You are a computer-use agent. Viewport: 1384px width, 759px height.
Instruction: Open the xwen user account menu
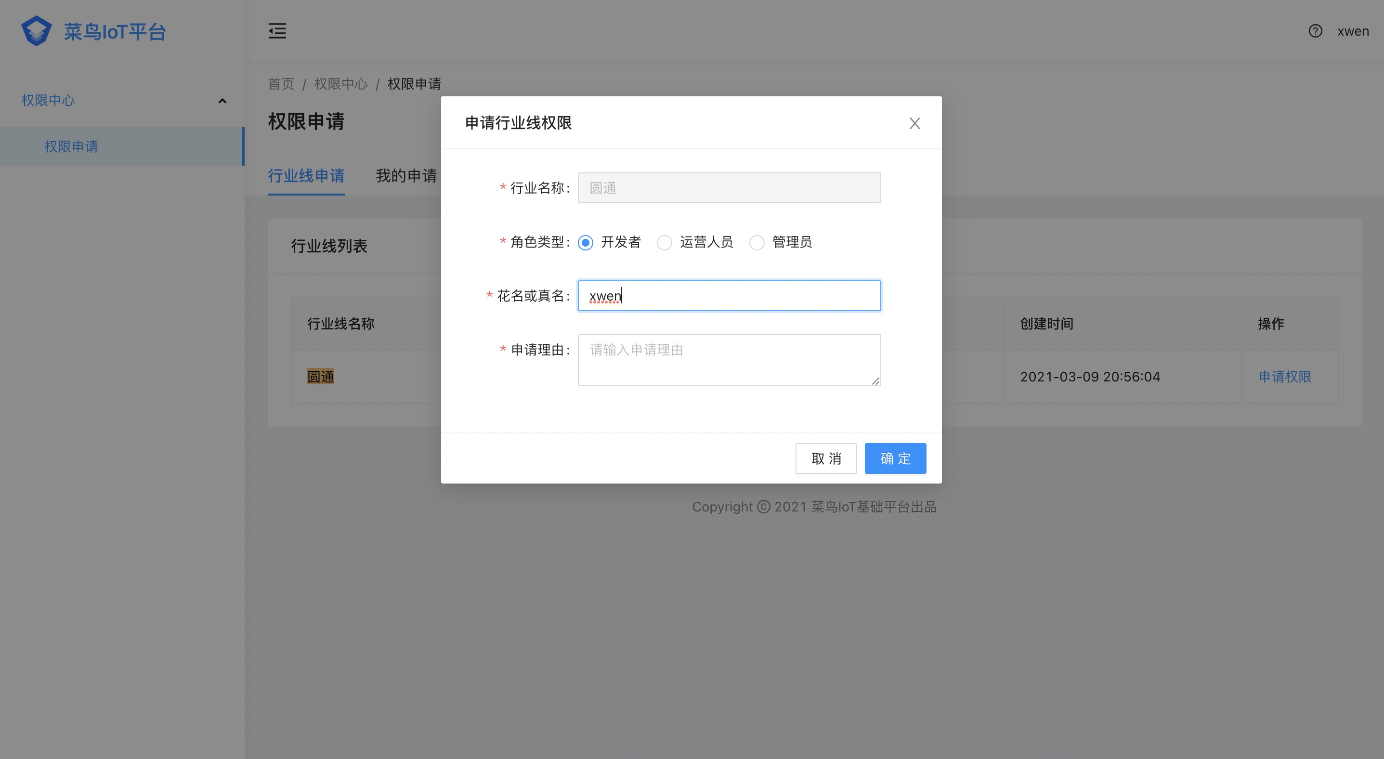pos(1353,31)
